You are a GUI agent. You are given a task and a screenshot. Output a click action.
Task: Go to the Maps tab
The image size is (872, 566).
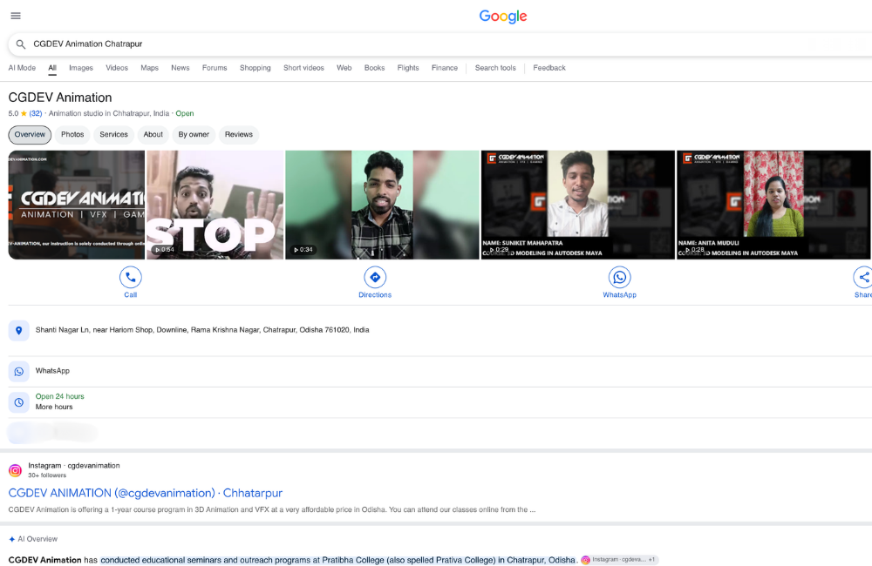(x=150, y=68)
